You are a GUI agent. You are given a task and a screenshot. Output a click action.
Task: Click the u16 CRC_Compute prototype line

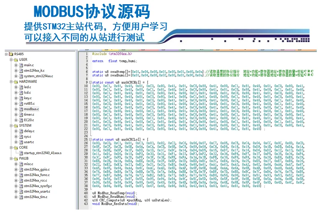tap(132, 200)
